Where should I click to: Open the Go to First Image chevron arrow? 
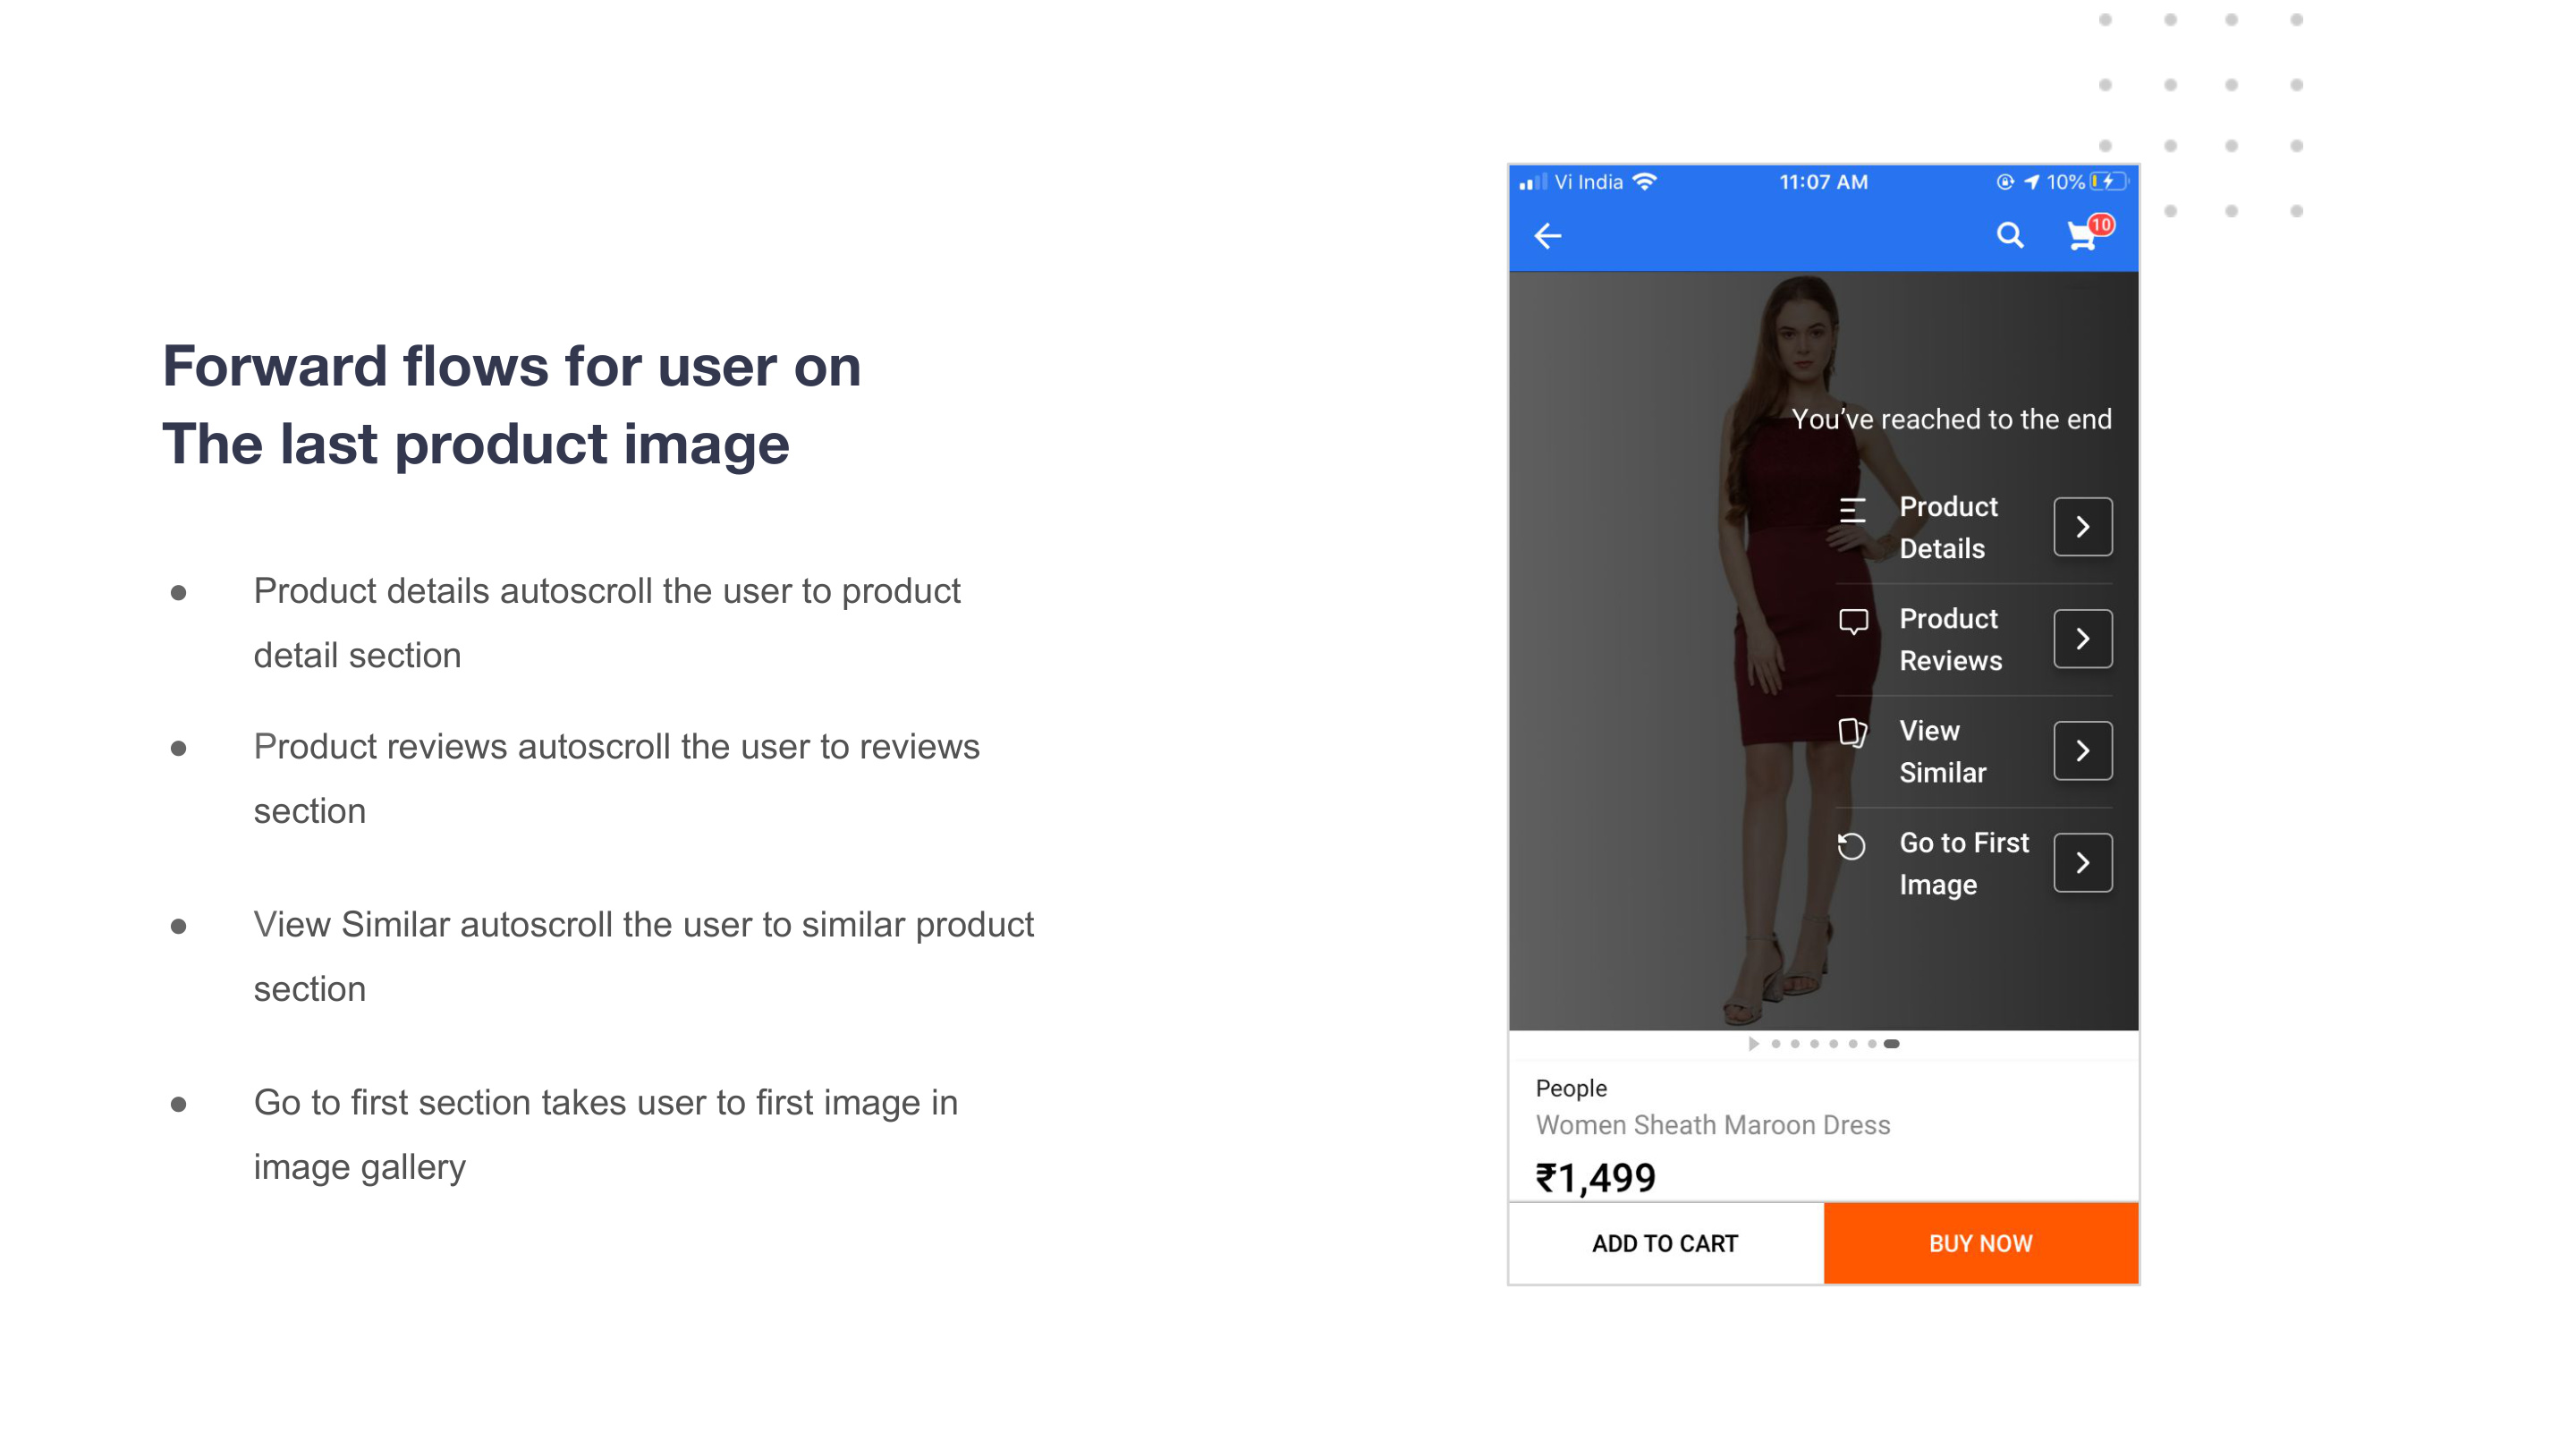coord(2082,863)
